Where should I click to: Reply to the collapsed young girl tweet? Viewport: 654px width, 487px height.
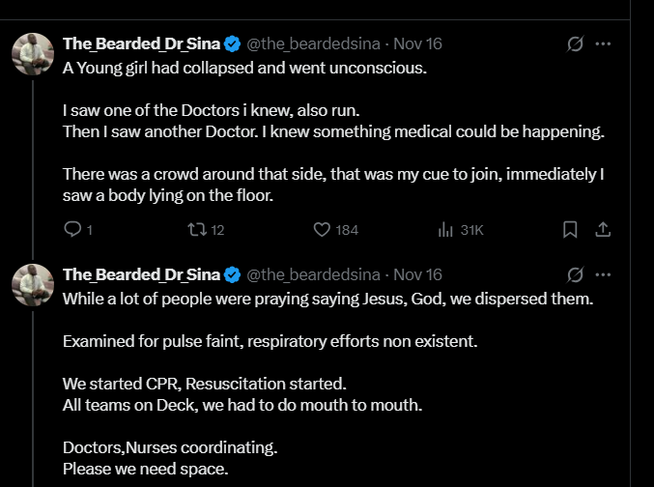tap(72, 230)
